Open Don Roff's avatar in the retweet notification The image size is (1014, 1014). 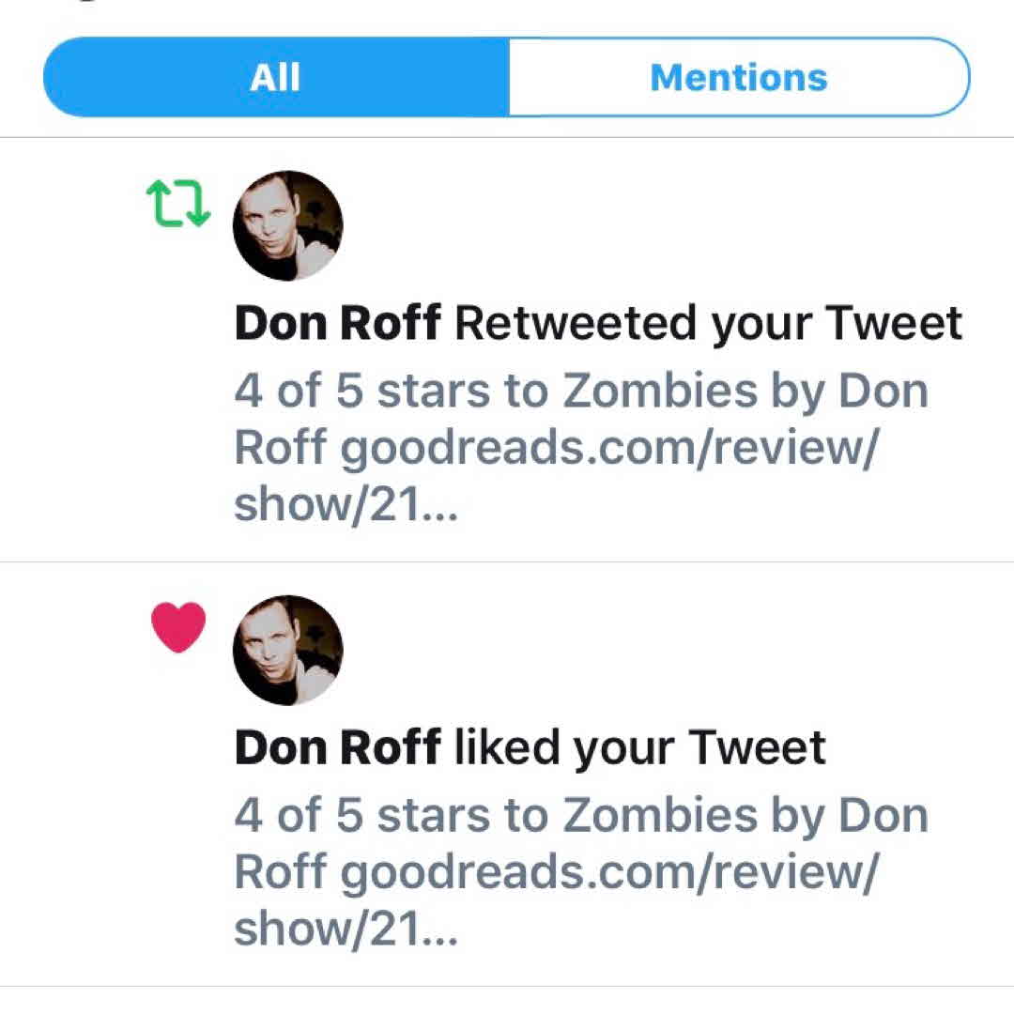(x=287, y=225)
